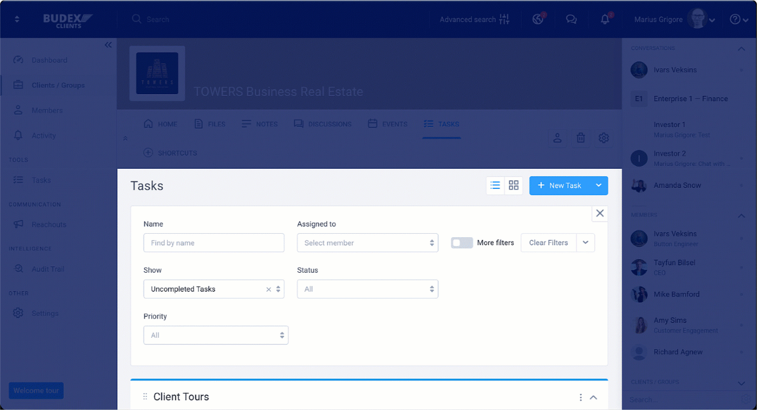
Task: Click the Find by name field
Action: coord(214,243)
